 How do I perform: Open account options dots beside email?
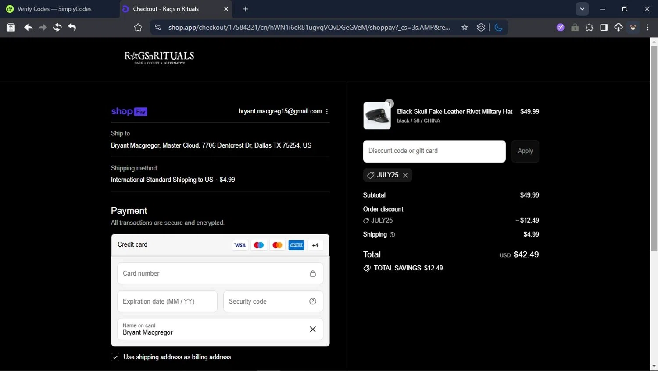[x=327, y=111]
